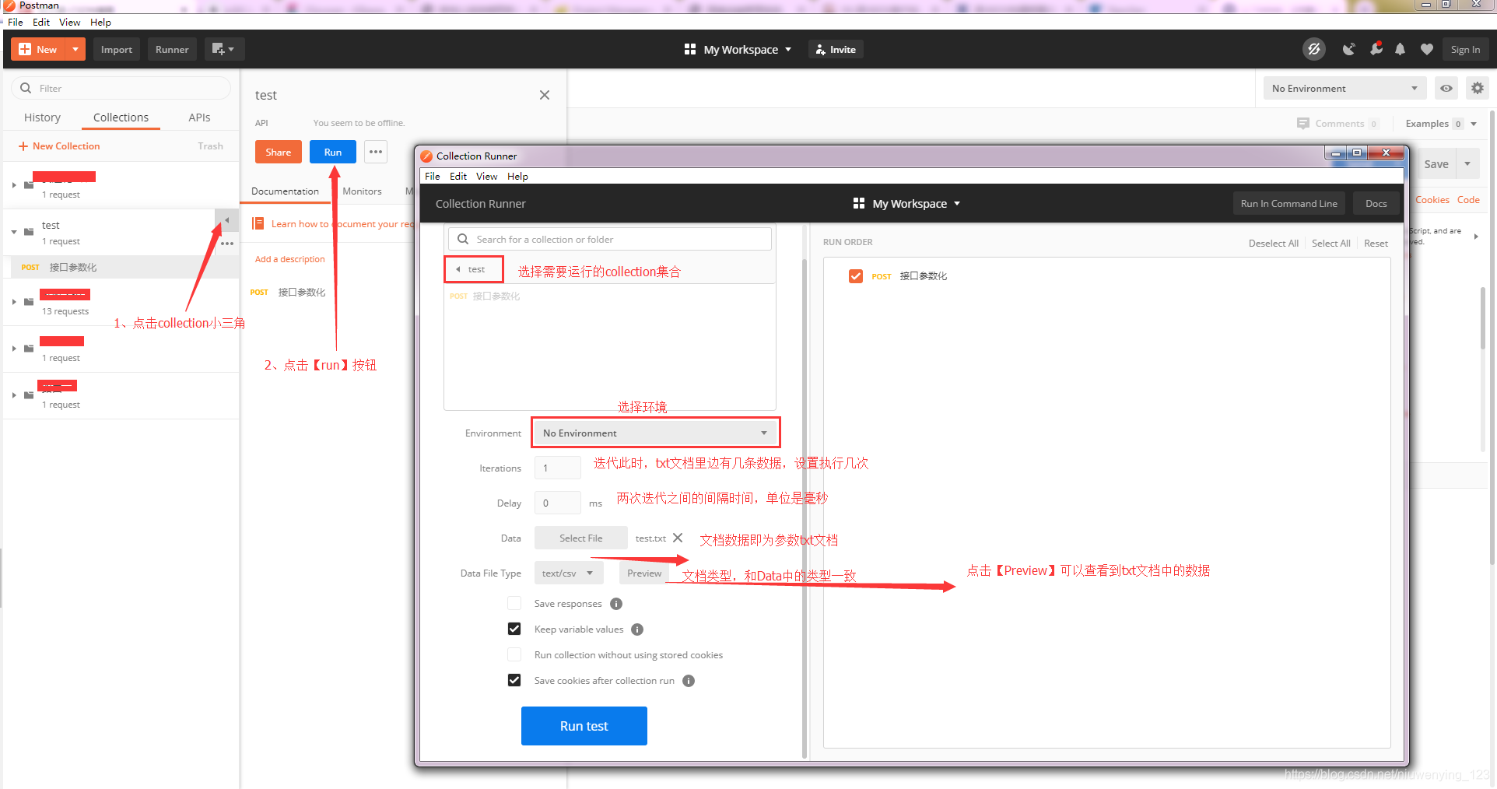Uncheck Keep variable values checkbox
The image size is (1497, 789).
click(514, 629)
